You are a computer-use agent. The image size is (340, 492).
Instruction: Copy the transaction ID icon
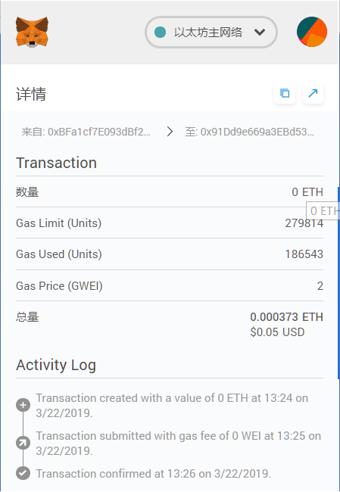[285, 93]
